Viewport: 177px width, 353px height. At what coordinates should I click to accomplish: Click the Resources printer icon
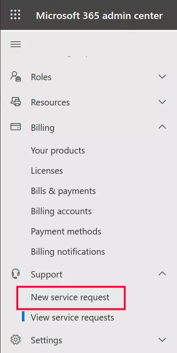[16, 102]
